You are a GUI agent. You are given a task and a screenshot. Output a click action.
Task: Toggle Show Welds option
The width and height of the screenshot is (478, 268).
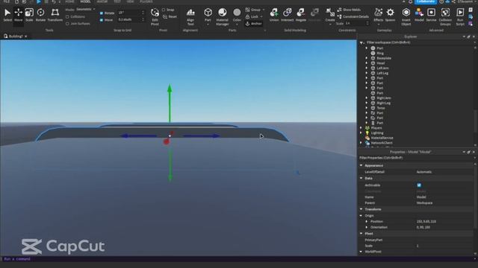[350, 10]
